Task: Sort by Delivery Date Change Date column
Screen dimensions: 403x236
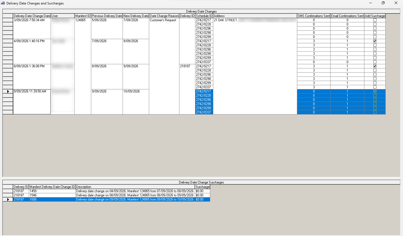Action: click(x=32, y=16)
